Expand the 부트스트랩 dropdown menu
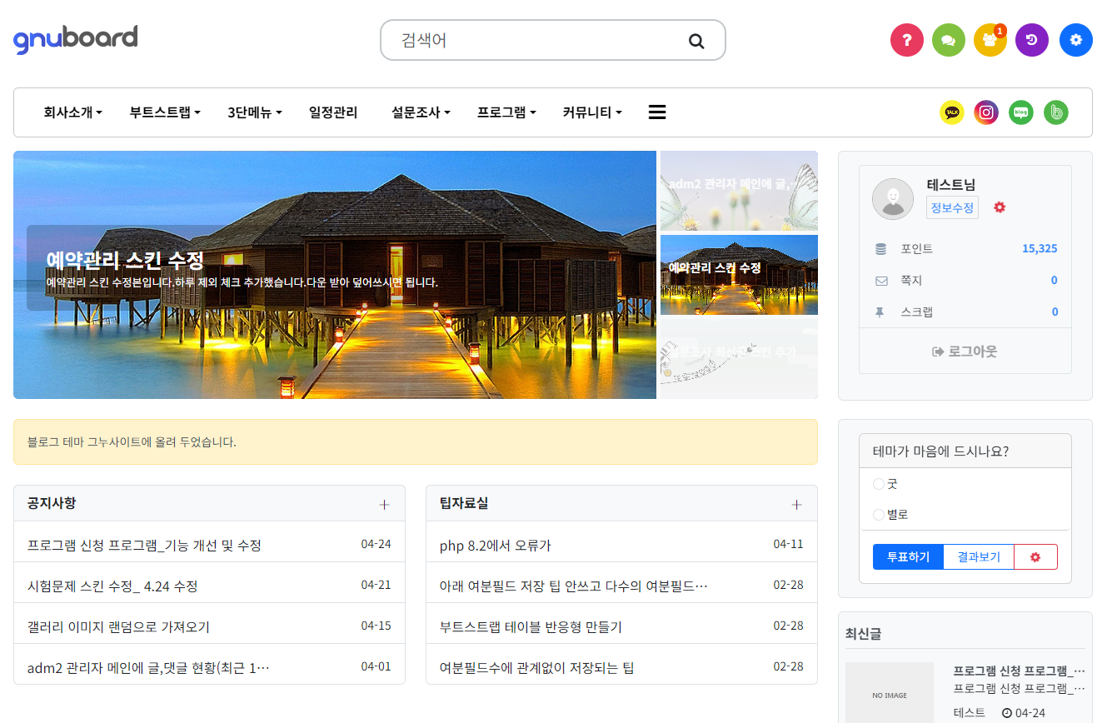Image resolution: width=1097 pixels, height=723 pixels. tap(164, 112)
